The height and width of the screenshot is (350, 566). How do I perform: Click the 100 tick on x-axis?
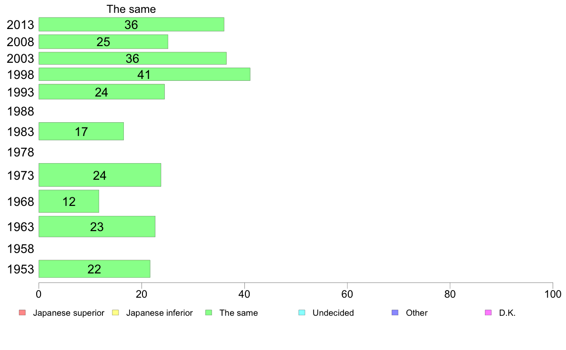[x=552, y=294]
